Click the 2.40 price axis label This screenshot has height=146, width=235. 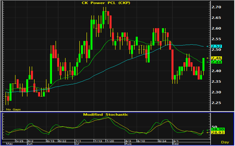(x=216, y=71)
